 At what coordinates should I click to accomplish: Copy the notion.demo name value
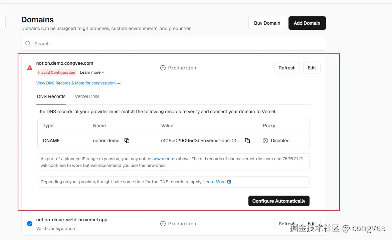click(127, 141)
